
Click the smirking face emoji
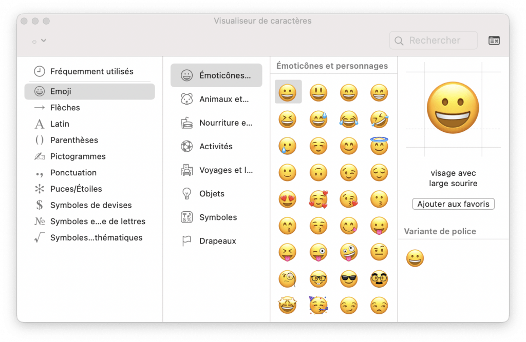[x=349, y=306]
